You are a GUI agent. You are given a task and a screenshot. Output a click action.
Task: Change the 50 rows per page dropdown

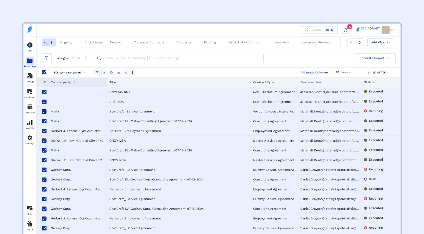click(344, 72)
